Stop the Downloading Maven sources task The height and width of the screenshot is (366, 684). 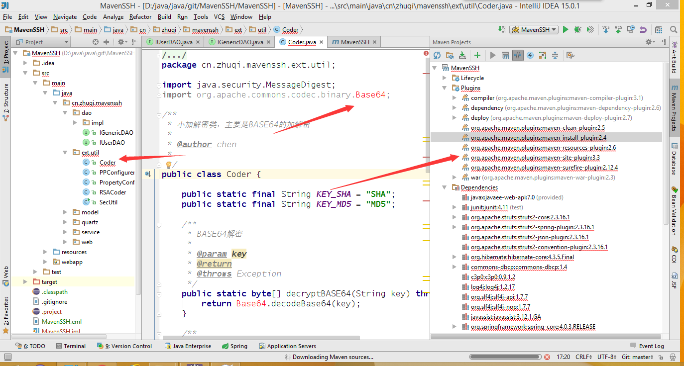pyautogui.click(x=547, y=357)
